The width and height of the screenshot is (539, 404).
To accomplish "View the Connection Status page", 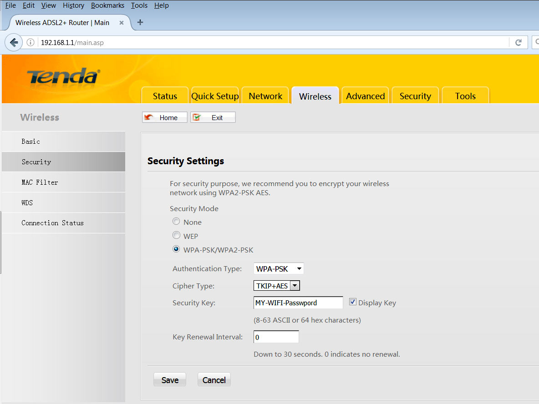I will [52, 223].
